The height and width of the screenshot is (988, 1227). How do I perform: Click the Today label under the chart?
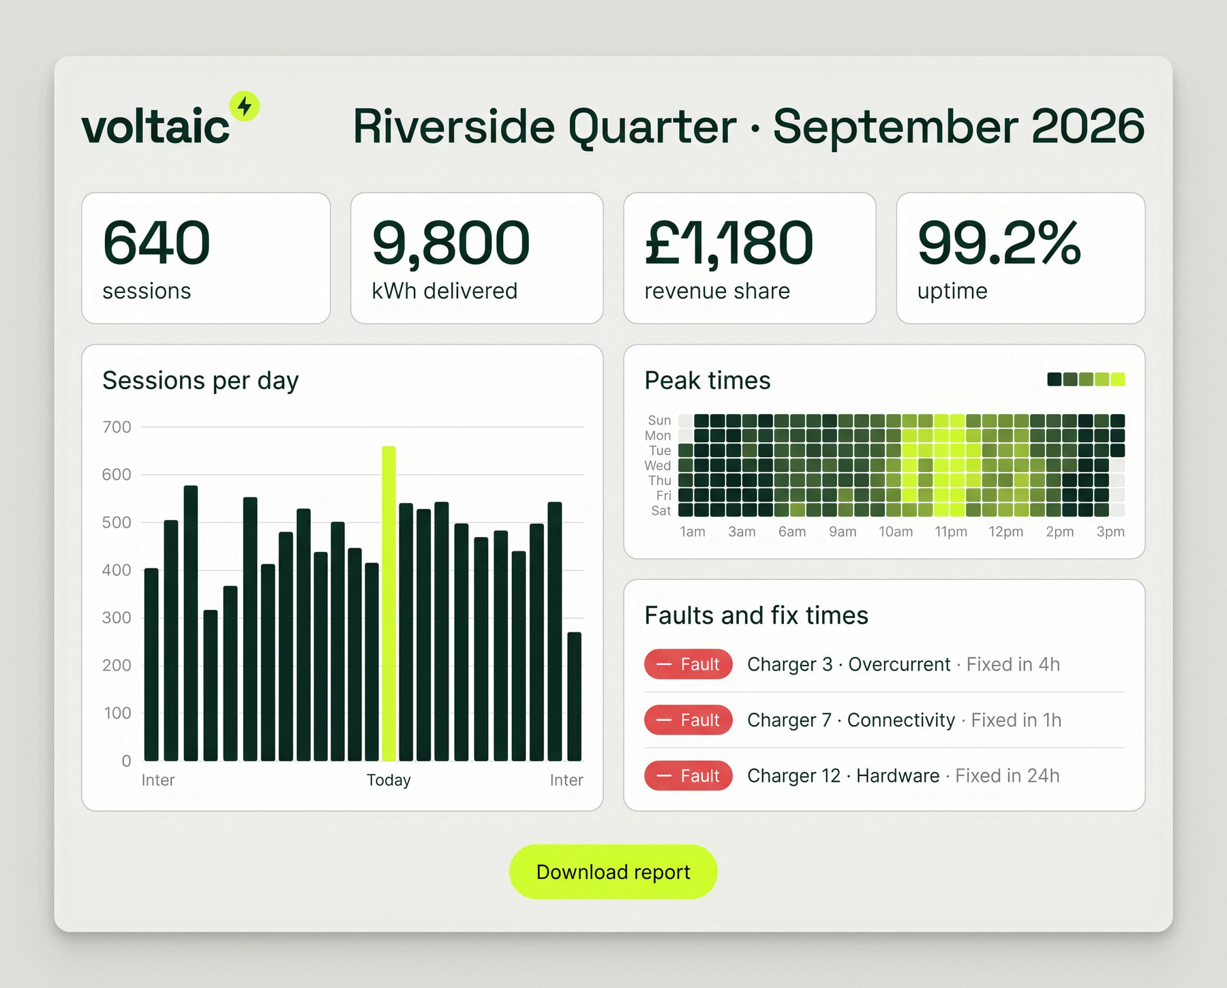click(389, 780)
